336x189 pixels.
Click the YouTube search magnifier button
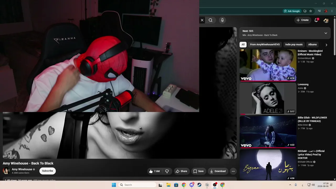coord(211,20)
